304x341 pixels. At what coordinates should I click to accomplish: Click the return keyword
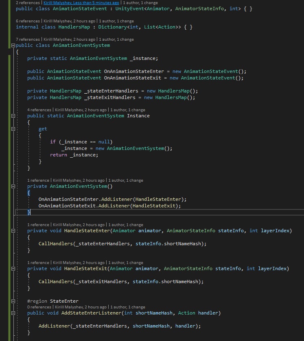tap(59, 155)
